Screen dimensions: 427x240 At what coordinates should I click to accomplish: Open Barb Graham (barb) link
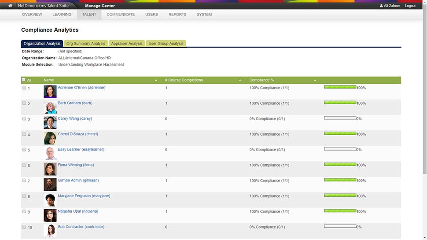click(75, 103)
